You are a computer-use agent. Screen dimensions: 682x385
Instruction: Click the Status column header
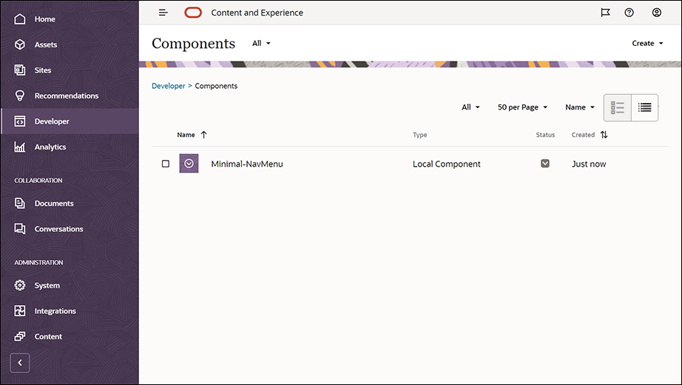point(545,135)
